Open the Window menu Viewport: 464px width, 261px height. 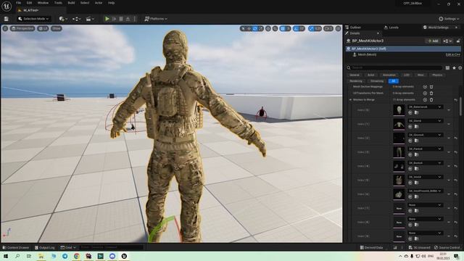coord(43,3)
